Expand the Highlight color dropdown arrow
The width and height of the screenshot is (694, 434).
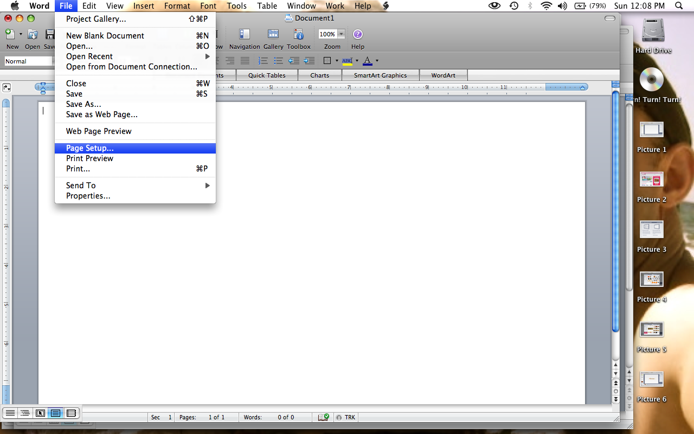(x=357, y=61)
